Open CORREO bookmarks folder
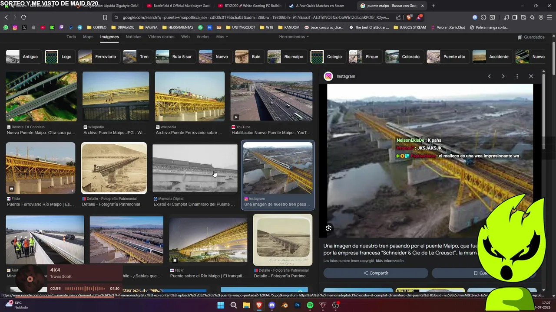This screenshot has height=312, width=556. pos(96,27)
